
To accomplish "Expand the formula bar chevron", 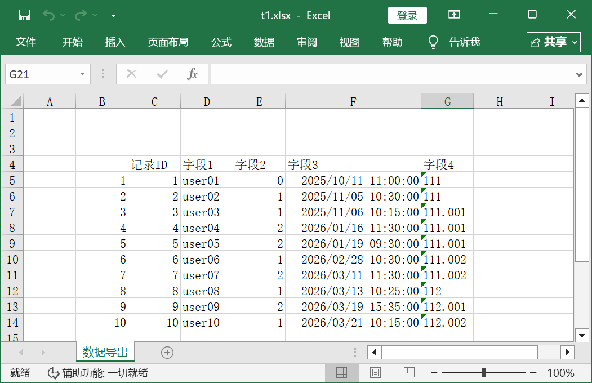I will [580, 74].
